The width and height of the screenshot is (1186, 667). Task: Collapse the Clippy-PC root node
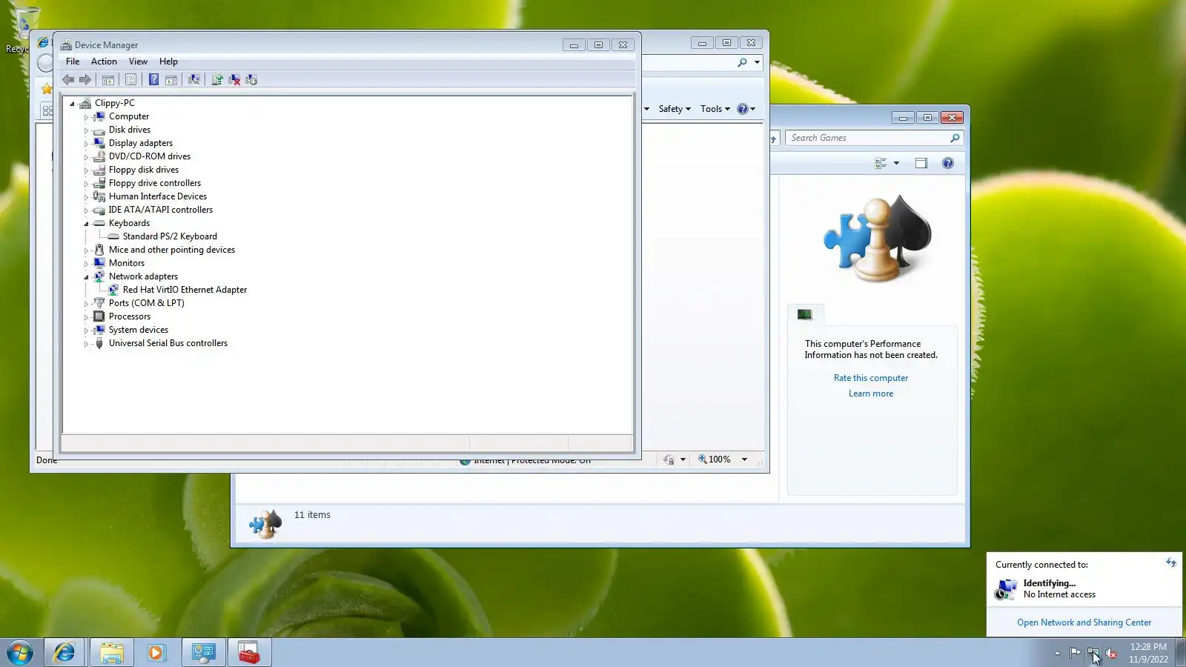tap(72, 104)
